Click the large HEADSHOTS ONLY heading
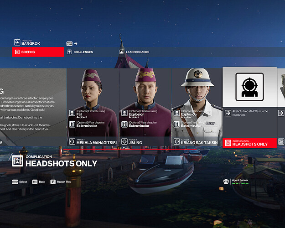The width and height of the screenshot is (285, 228). (x=62, y=163)
